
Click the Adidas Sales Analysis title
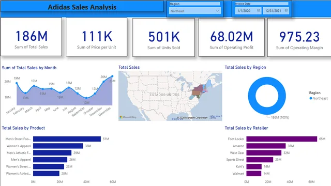[82, 7]
